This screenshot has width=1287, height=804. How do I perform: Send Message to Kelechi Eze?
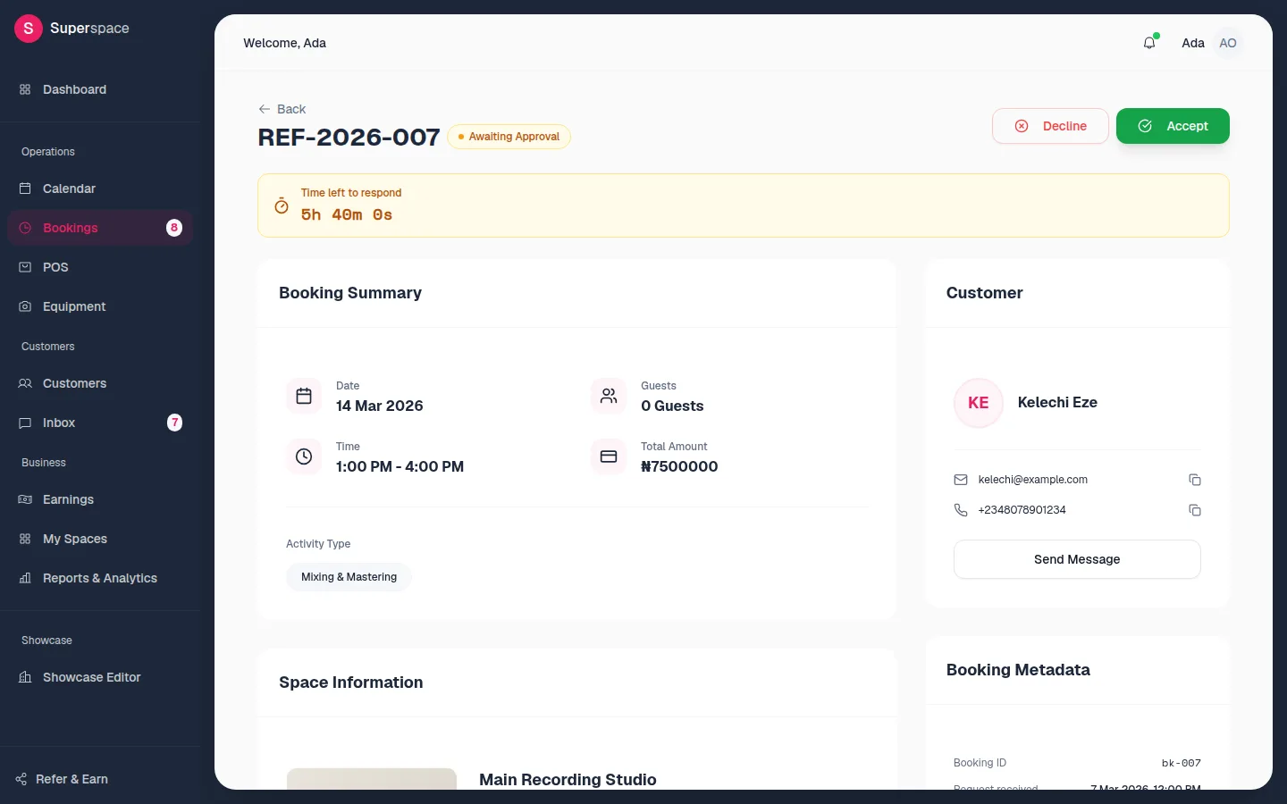pos(1077,559)
